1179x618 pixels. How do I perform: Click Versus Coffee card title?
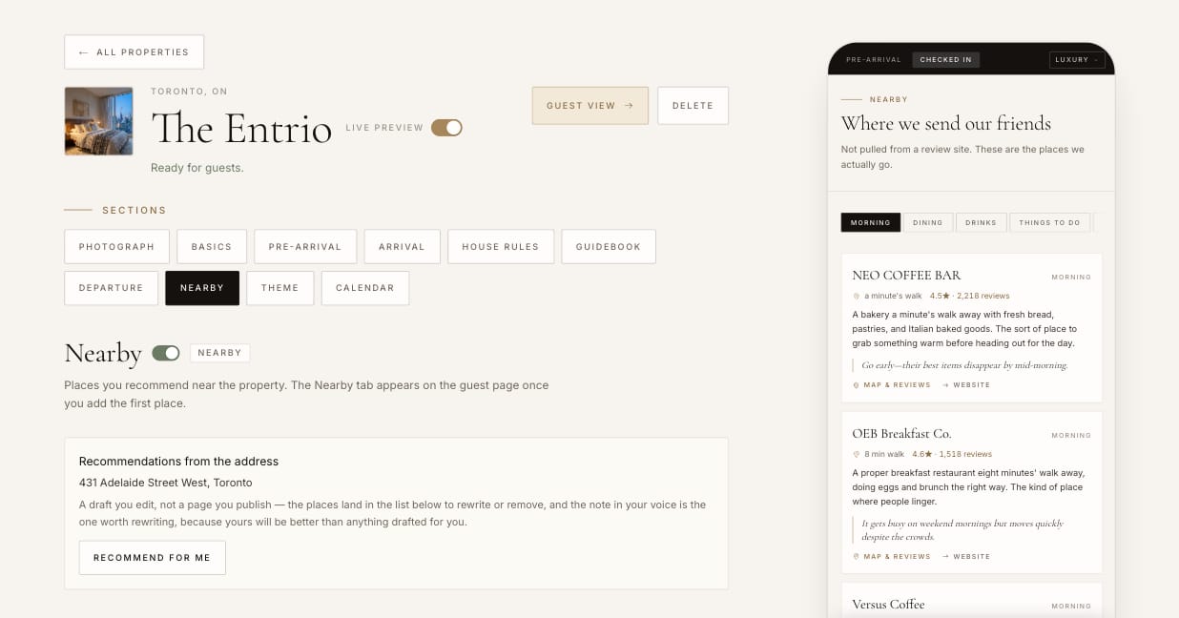point(888,605)
